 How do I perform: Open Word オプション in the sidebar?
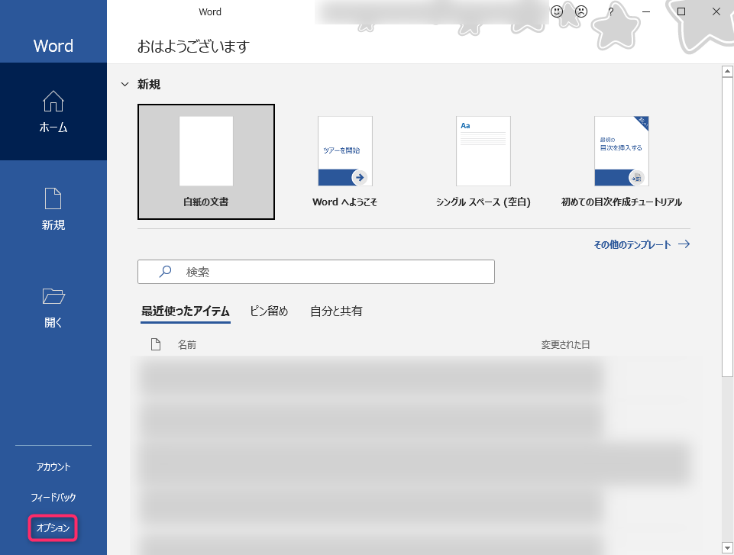[x=53, y=528]
